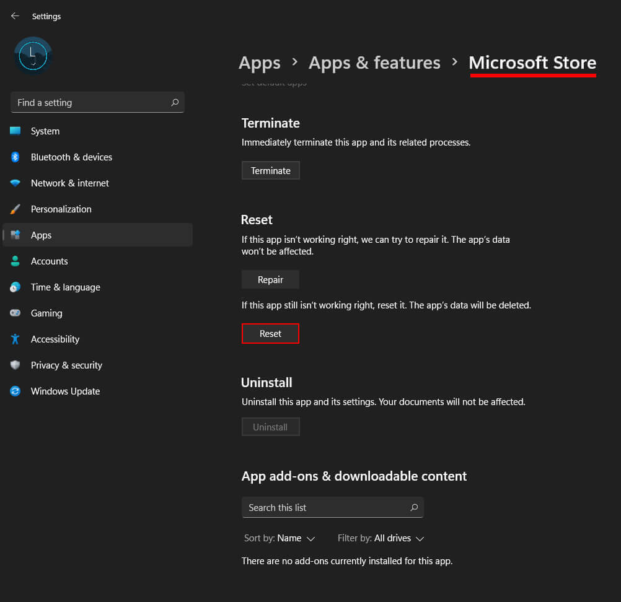621x602 pixels.
Task: Open Accessibility settings
Action: 97,339
